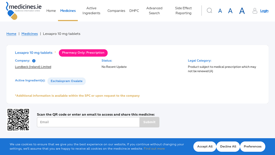The height and width of the screenshot is (155, 275).
Task: Open the search magnifier icon
Action: point(209,11)
